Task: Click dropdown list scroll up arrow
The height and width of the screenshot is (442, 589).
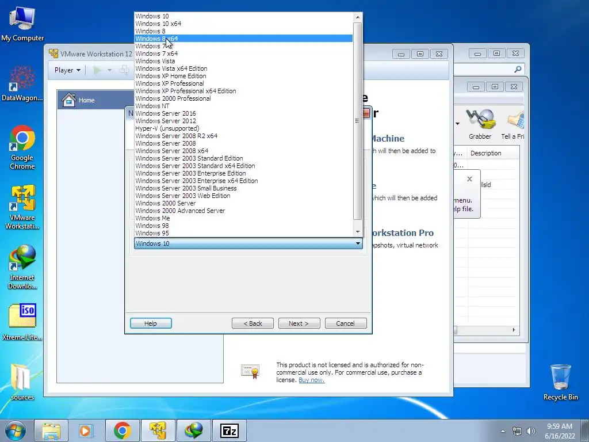Action: (x=358, y=17)
